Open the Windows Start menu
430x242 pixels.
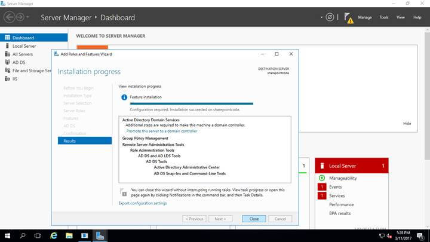[7, 235]
